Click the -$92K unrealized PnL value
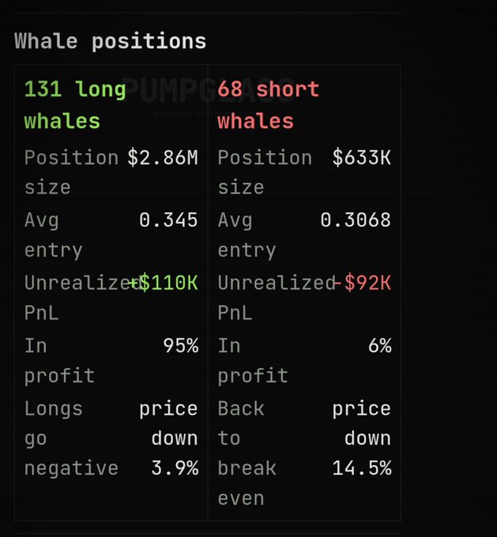This screenshot has width=497, height=537. point(362,283)
